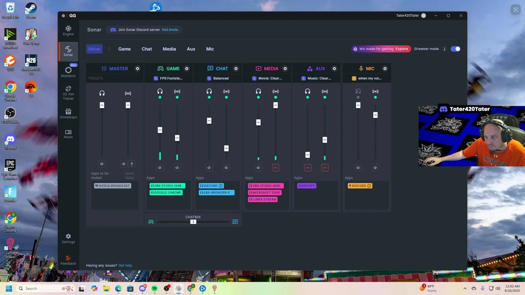The image size is (525, 295).
Task: Open GAME preset dropdown FPS Footsteps
Action: (168, 78)
